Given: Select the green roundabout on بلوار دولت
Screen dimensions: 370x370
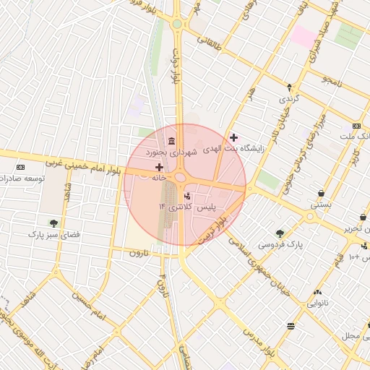Looking at the screenshot, I should 177,24.
